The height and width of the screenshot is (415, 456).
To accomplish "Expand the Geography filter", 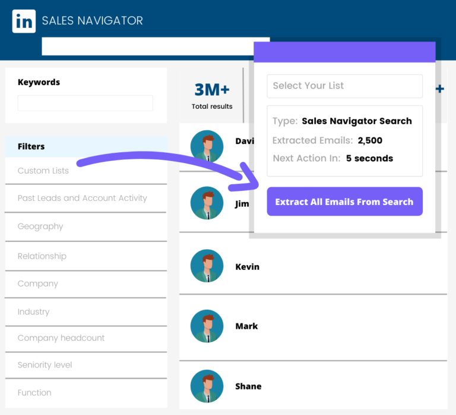I will (x=40, y=227).
